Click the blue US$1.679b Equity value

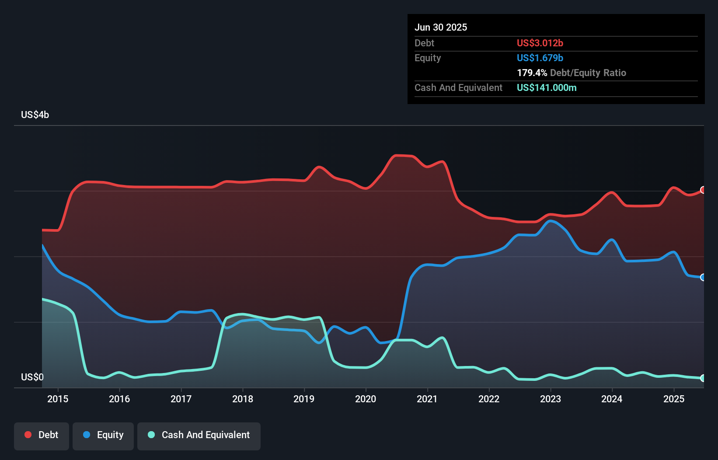tap(540, 58)
